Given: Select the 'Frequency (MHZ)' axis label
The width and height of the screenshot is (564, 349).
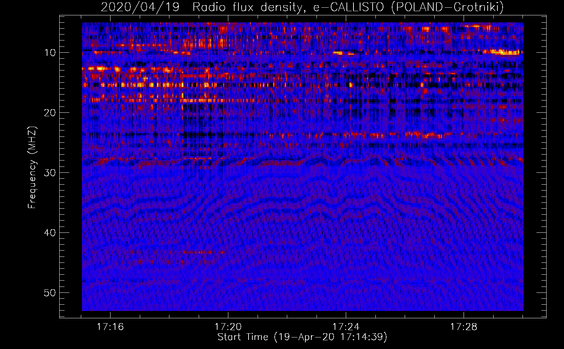Looking at the screenshot, I should coord(32,168).
